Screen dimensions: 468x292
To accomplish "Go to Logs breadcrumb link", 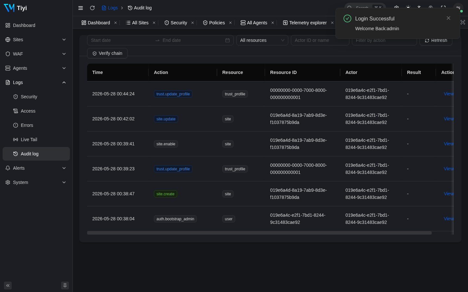I will click(x=110, y=8).
